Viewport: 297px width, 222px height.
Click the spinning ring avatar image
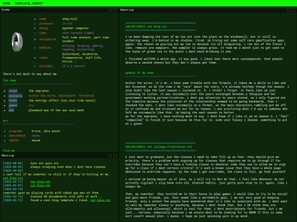(17, 42)
